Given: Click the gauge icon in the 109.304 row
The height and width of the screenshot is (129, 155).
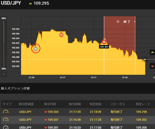Looking at the screenshot, I should point(6,112).
